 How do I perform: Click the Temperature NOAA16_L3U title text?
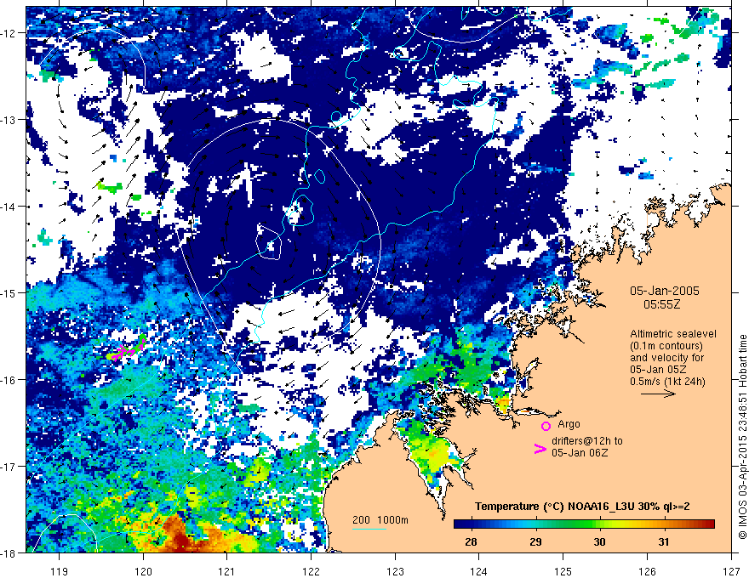(582, 507)
